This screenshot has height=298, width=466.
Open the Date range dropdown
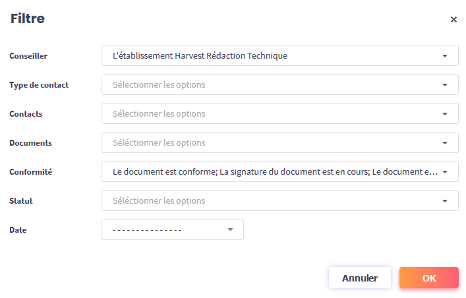165,229
